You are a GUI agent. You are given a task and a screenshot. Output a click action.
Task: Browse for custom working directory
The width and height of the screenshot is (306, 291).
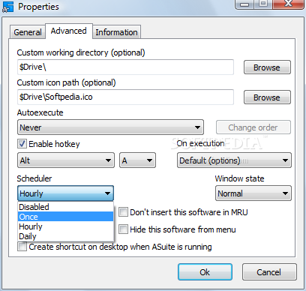tap(267, 67)
